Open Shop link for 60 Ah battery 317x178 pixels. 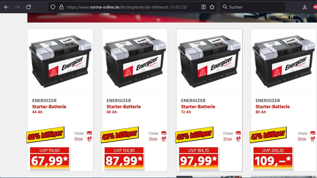[x=153, y=139]
